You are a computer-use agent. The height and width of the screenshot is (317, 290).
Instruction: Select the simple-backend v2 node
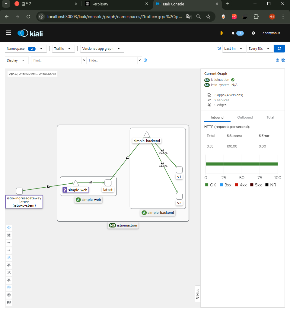coord(179,196)
